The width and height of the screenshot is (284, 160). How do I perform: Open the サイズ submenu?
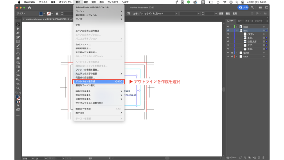point(99,19)
